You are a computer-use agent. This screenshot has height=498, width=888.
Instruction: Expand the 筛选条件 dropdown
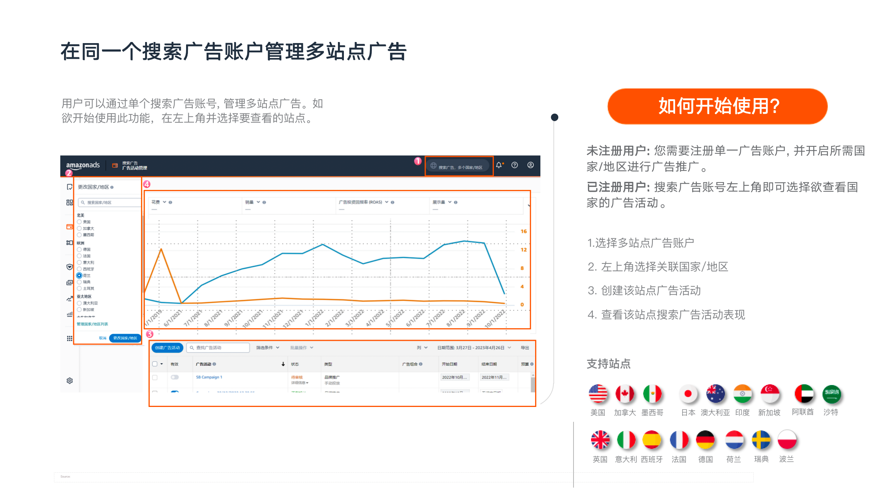point(267,348)
